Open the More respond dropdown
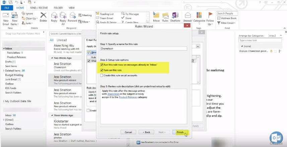 pos(84,22)
